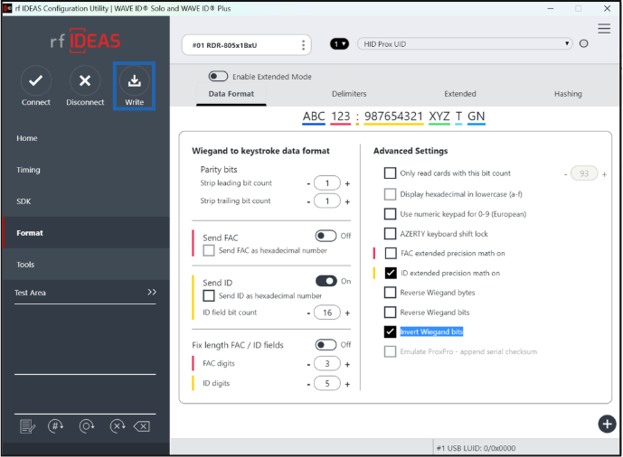
Task: Turn off the Send ID switch
Action: [x=326, y=281]
